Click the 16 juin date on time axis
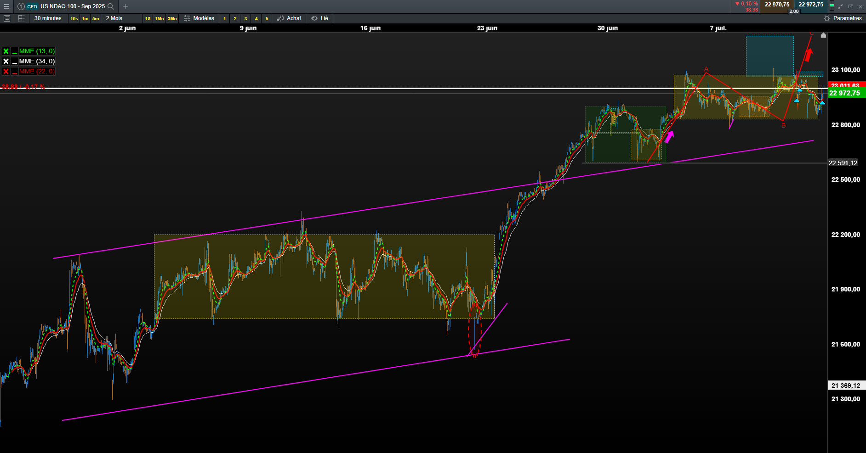 tap(370, 28)
